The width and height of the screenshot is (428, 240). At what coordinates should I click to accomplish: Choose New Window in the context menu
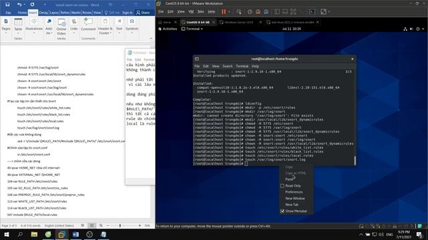click(295, 199)
